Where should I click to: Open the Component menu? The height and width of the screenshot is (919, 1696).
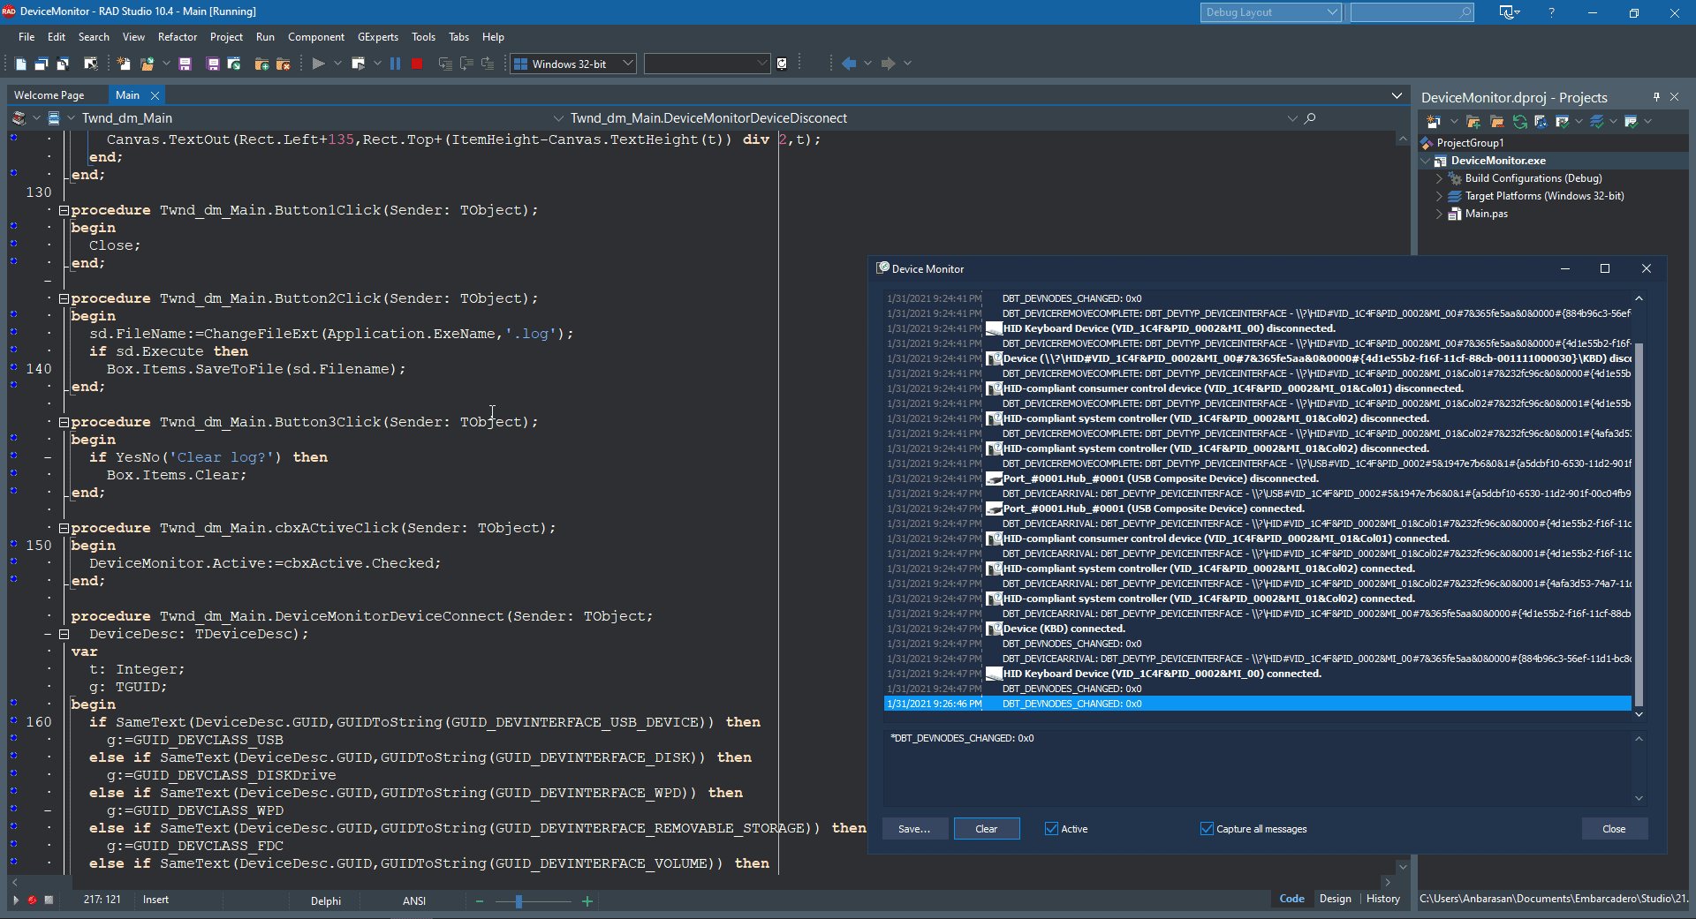tap(316, 37)
